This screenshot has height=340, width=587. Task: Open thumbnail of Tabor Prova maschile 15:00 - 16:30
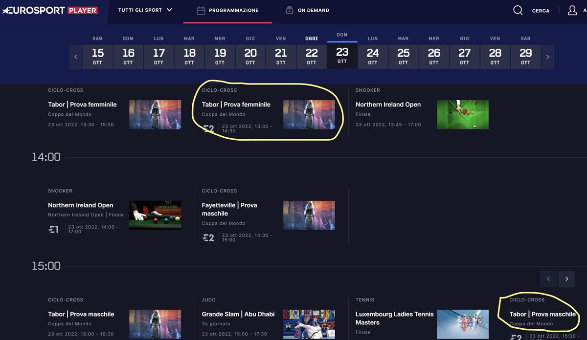155,324
